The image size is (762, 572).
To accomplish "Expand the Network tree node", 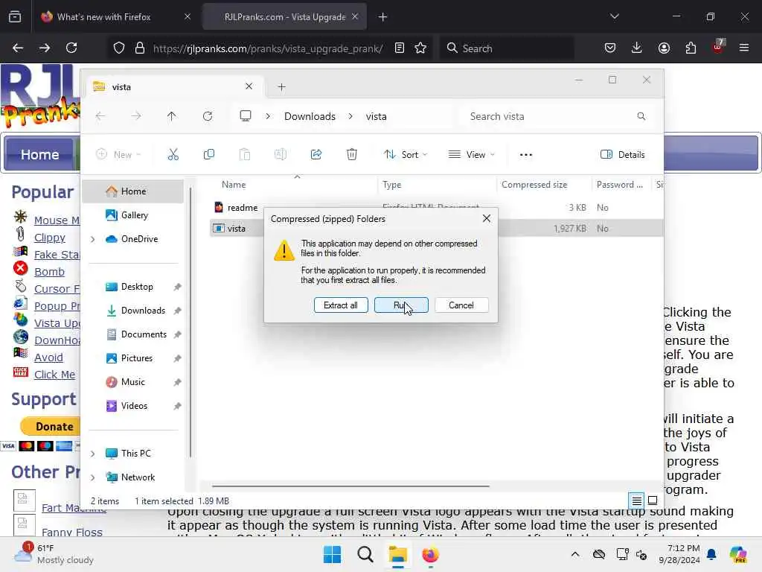I will point(93,477).
